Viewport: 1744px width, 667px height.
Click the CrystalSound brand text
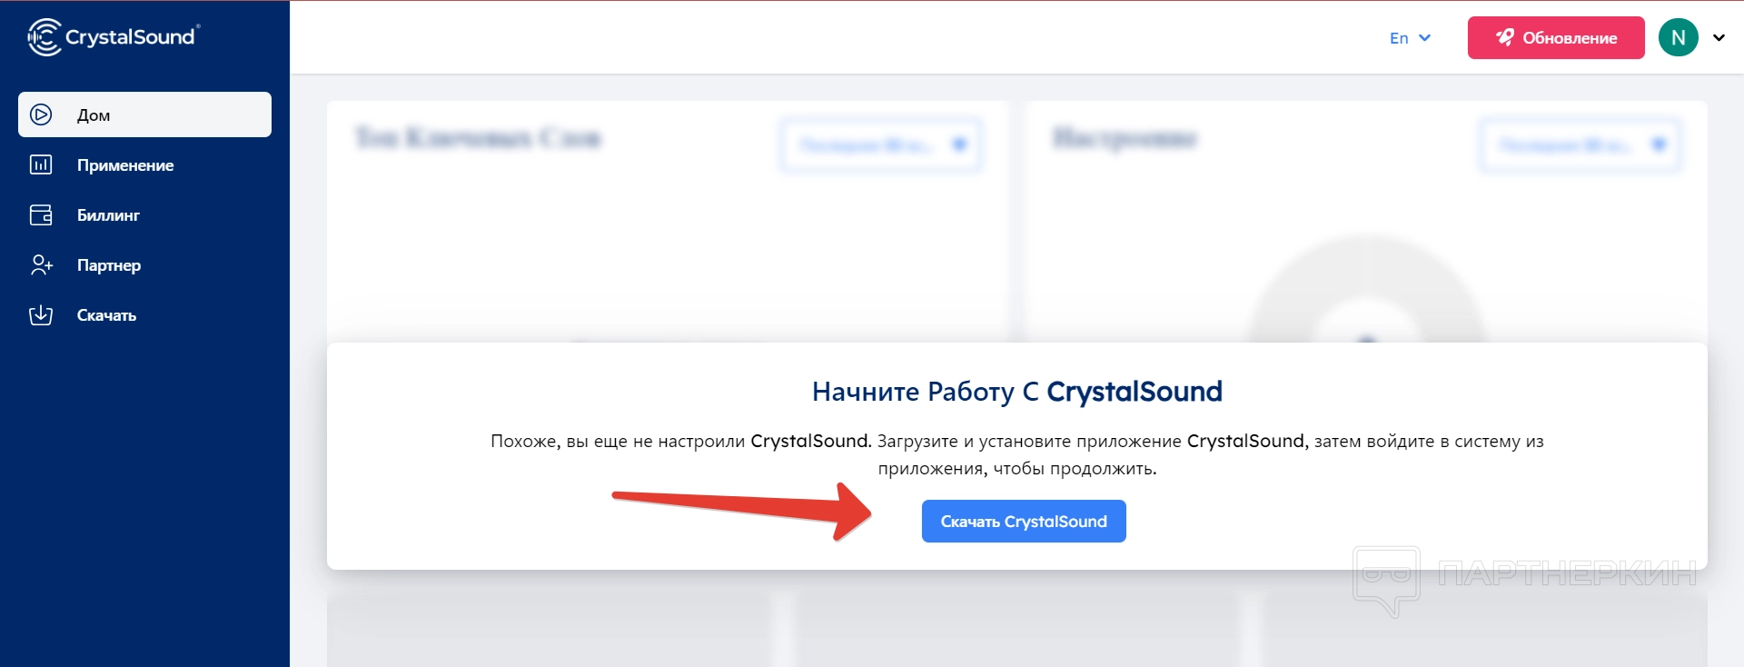pos(132,37)
